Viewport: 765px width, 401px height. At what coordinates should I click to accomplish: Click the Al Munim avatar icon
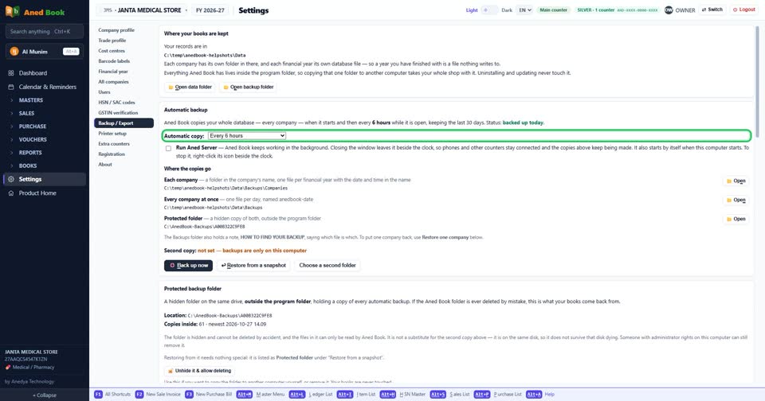click(14, 51)
